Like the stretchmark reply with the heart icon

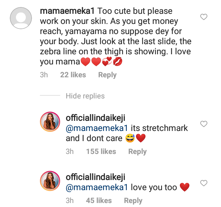coord(204,124)
